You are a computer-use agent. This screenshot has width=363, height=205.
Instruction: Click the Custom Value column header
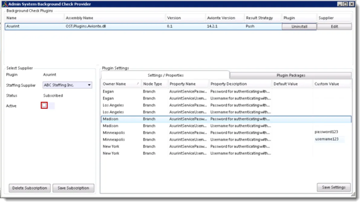coord(332,84)
